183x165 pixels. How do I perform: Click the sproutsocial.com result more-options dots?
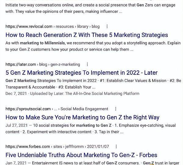coord(116,109)
